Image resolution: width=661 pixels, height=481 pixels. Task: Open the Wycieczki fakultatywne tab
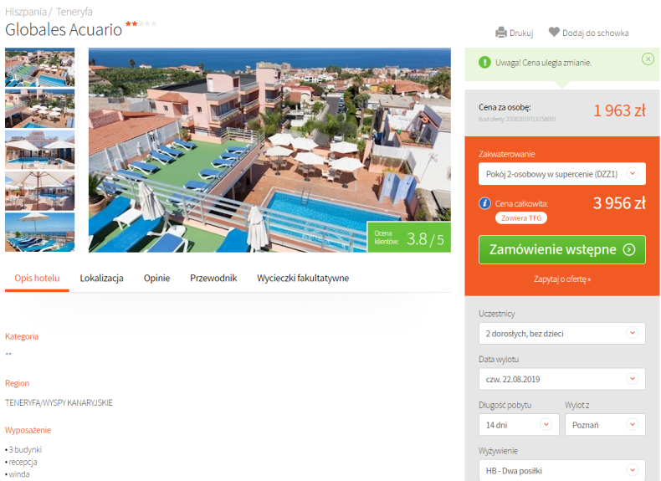[303, 279]
